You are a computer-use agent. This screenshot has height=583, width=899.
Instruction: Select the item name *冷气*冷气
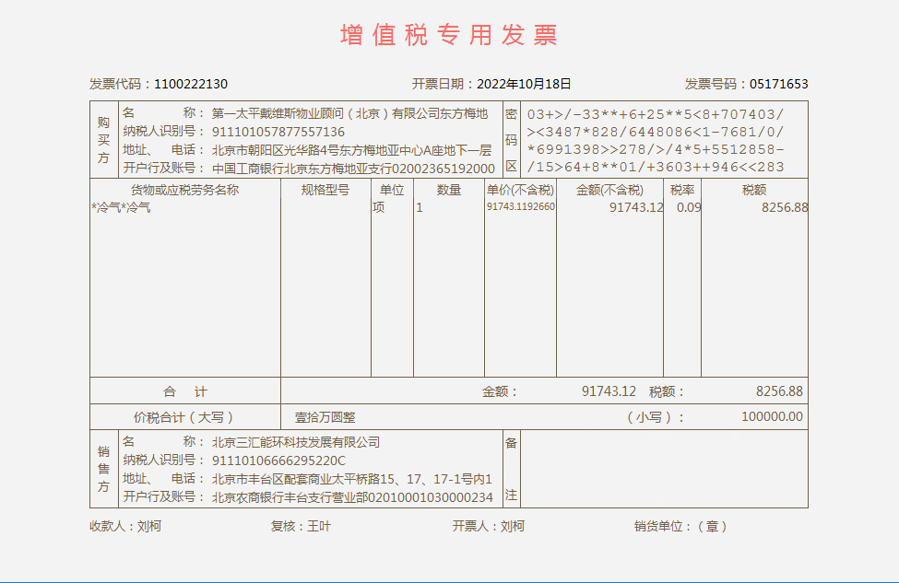(121, 208)
